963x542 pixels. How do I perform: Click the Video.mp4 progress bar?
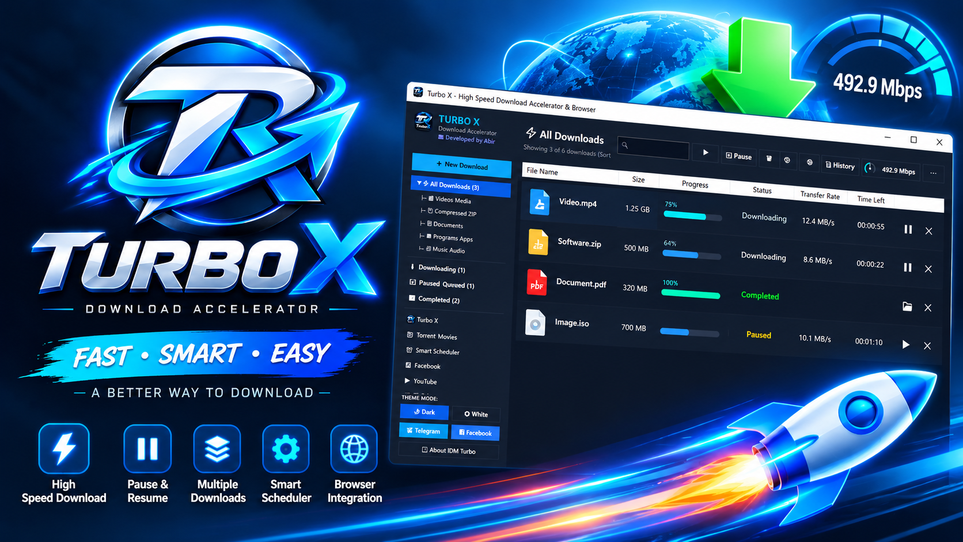tap(693, 217)
